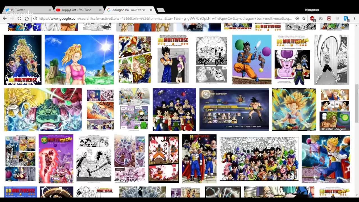Close the Twitter tab

[x=50, y=10]
